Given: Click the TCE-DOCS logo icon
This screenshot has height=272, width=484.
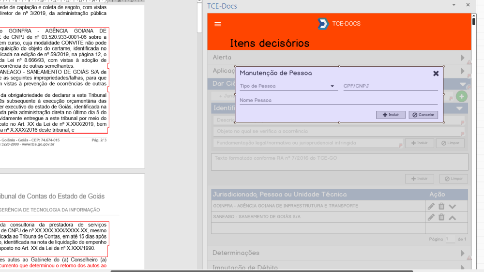Looking at the screenshot, I should [323, 24].
